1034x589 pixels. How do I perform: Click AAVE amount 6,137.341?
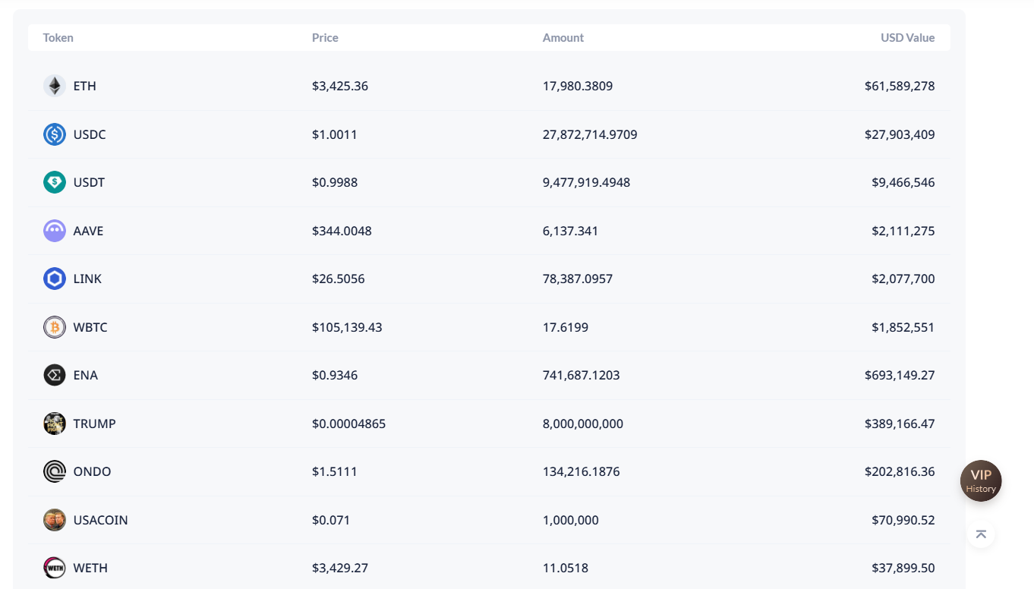pyautogui.click(x=571, y=231)
